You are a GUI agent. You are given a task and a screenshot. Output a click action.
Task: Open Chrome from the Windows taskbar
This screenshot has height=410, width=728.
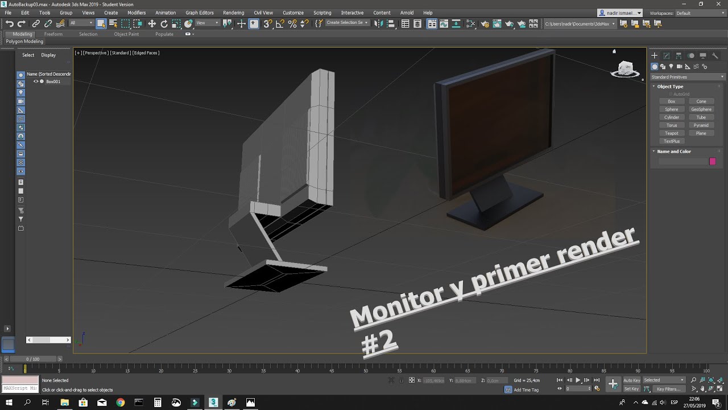(121, 402)
